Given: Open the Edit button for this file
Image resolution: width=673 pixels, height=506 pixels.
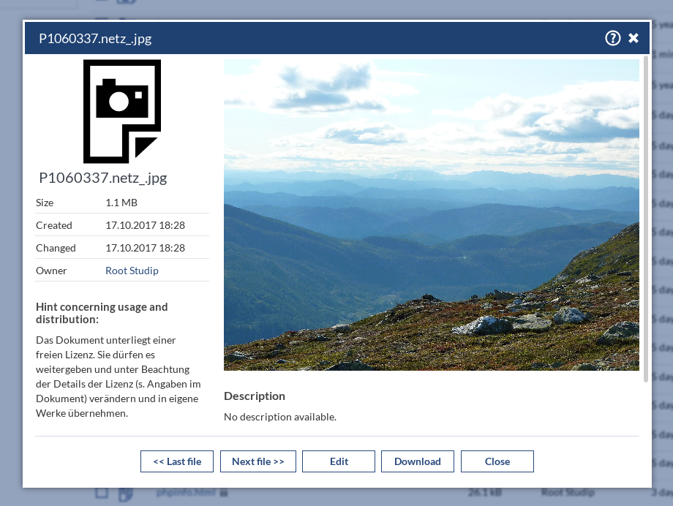Looking at the screenshot, I should tap(339, 461).
